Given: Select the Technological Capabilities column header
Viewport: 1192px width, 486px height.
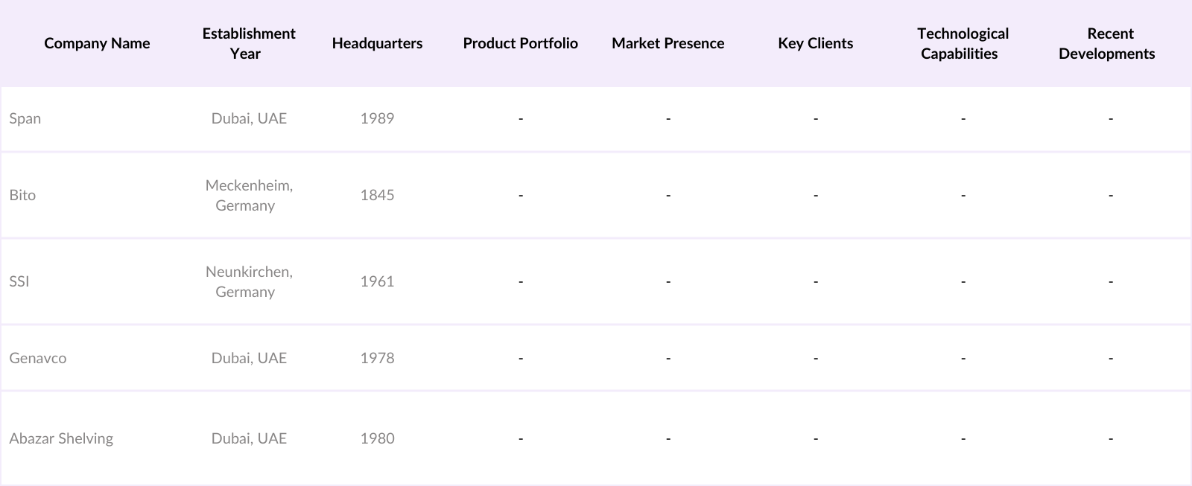Looking at the screenshot, I should click(963, 43).
